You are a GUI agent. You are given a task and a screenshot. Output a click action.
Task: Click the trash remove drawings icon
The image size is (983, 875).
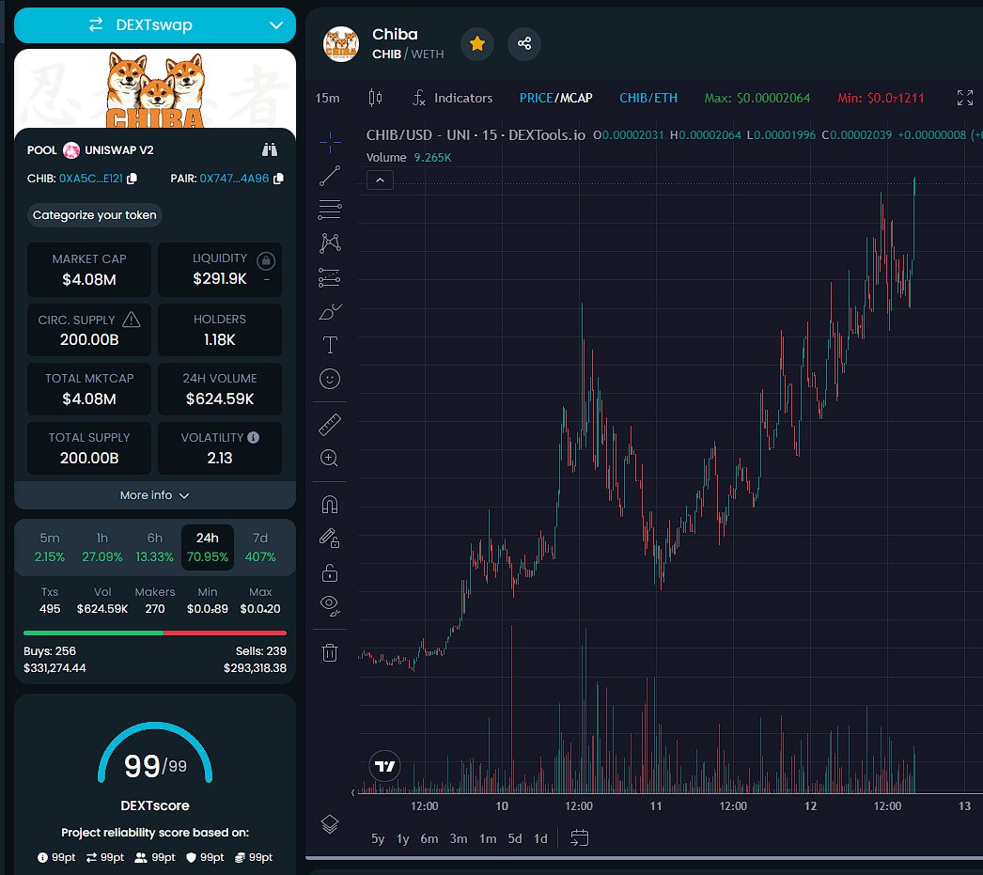[330, 652]
